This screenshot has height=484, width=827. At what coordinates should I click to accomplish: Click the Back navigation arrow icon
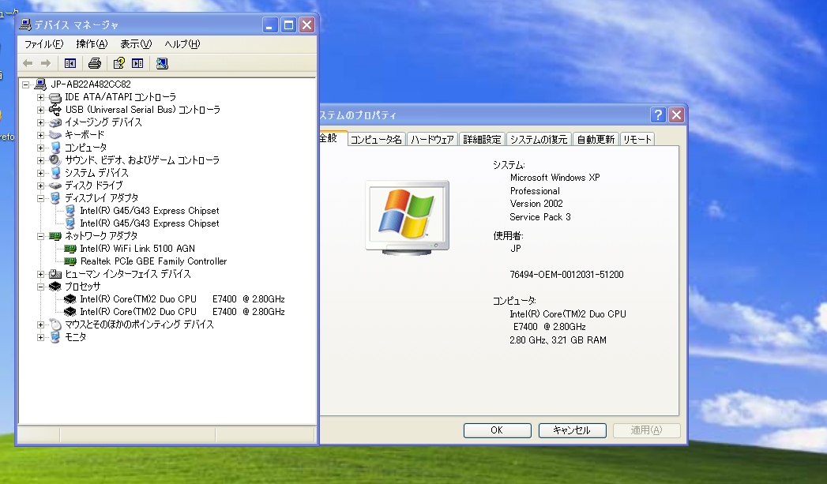coord(27,62)
